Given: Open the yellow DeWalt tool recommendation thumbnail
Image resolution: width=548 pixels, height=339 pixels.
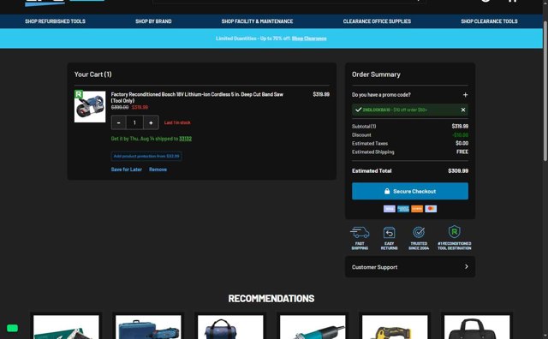Looking at the screenshot, I should (x=395, y=327).
